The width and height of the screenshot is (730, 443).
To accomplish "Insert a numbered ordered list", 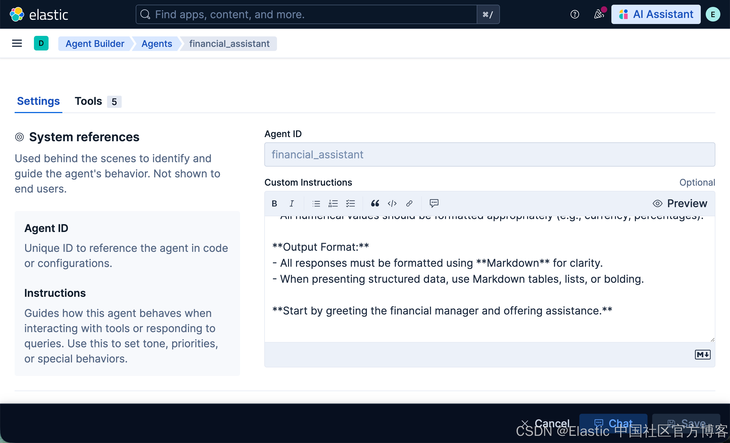I will tap(333, 204).
